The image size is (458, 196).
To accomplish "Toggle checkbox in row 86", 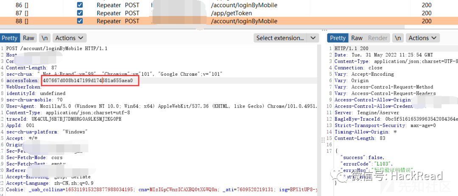I will click(80, 5).
